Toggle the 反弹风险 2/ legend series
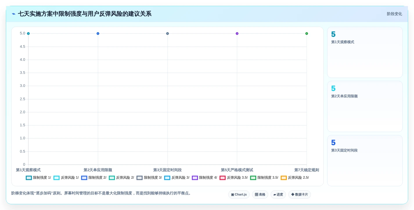This screenshot has width=414, height=210. pyautogui.click(x=121, y=178)
